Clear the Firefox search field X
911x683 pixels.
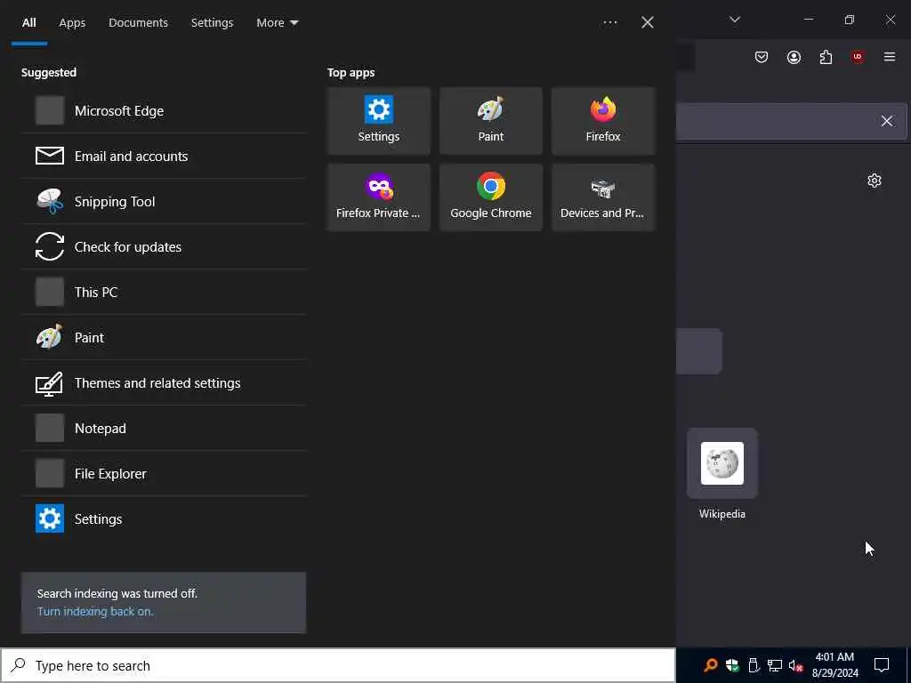click(x=887, y=121)
